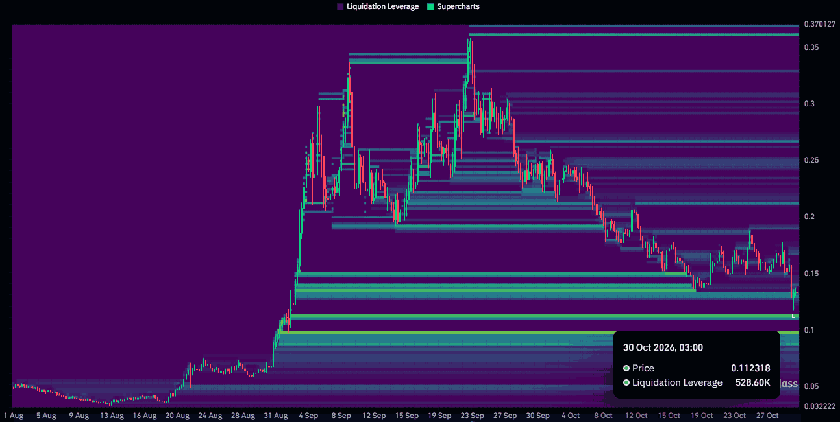840x422 pixels.
Task: Click tooltip date 30 Oct 2026, 03:00
Action: [x=663, y=347]
